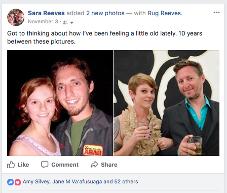Click the blue Like reaction icon

(x=10, y=182)
